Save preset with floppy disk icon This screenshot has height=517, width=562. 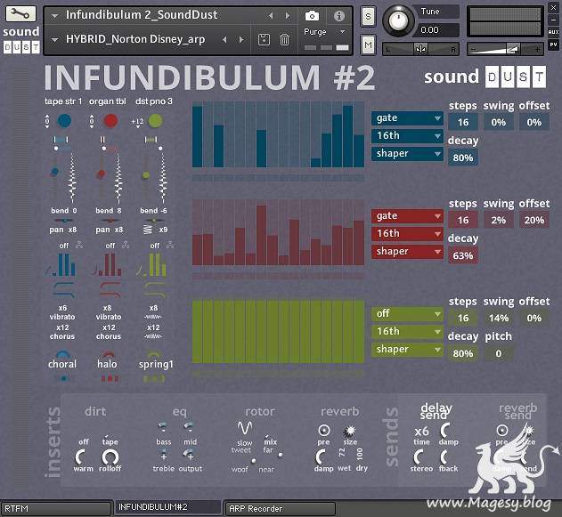point(264,39)
